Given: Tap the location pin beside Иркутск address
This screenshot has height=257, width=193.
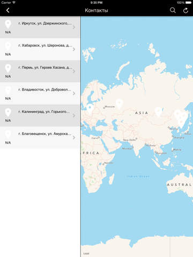Looking at the screenshot, I should tap(8, 24).
